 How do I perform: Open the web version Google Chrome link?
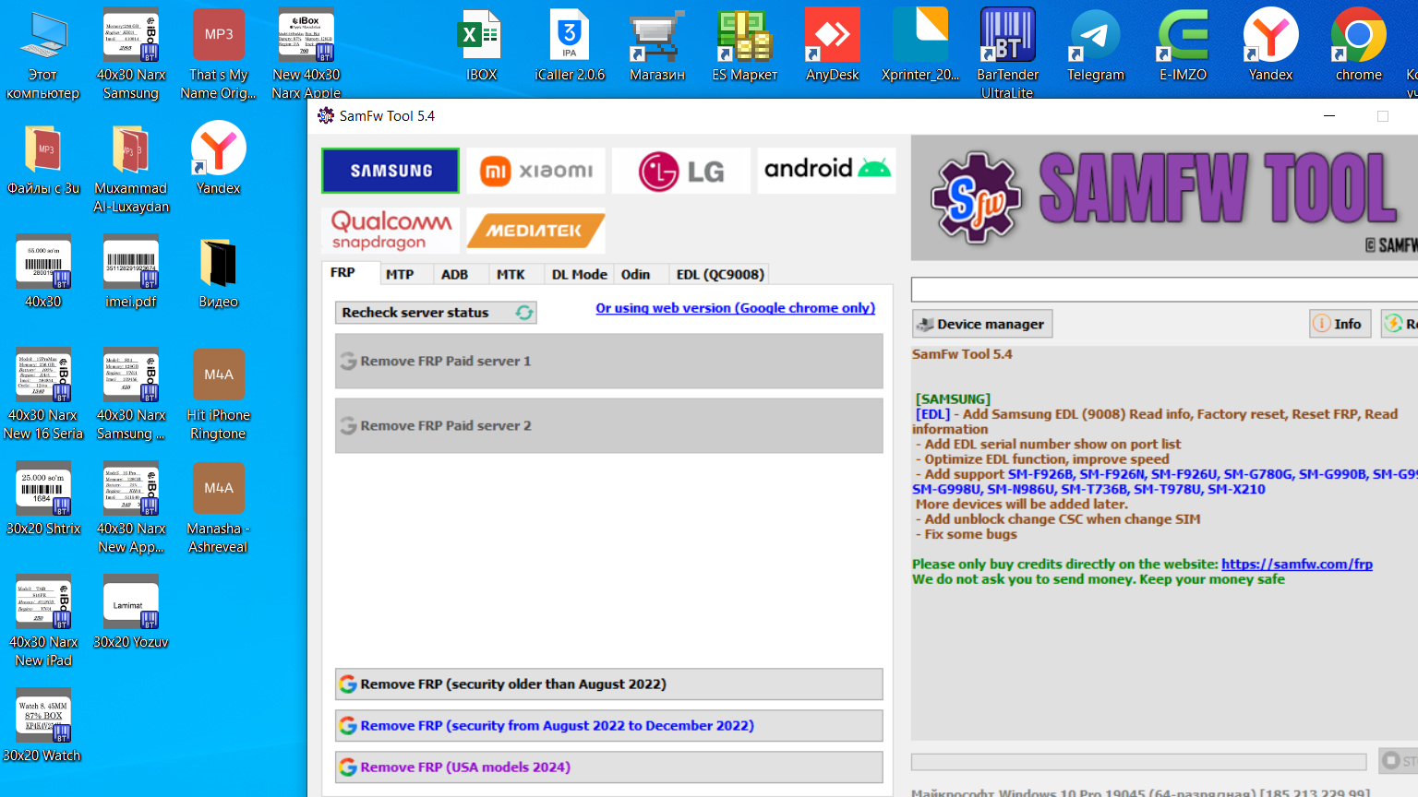coord(736,308)
